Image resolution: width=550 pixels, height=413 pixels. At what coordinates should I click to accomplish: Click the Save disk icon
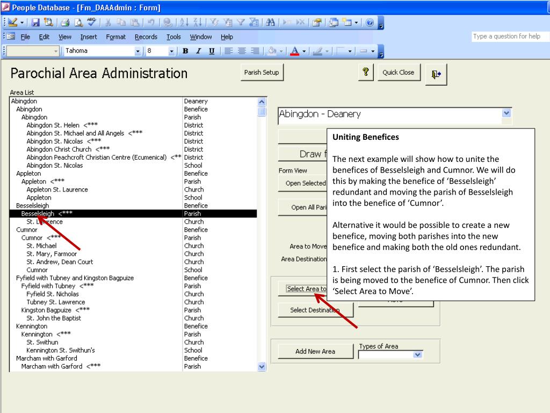[35, 23]
